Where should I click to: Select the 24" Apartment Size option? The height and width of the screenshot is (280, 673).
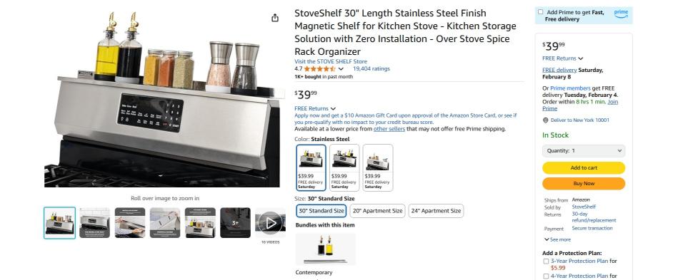click(436, 211)
